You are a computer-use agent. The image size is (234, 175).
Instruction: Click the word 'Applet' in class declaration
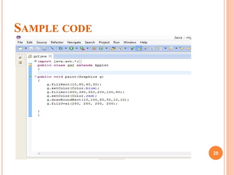point(102,65)
